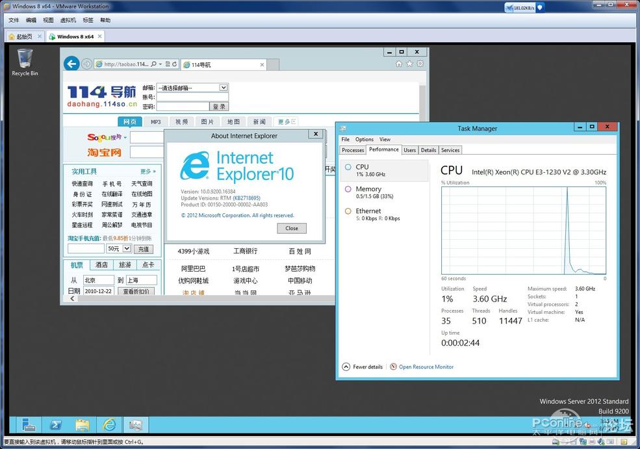Click the Task Manager title bar icon
The width and height of the screenshot is (640, 449).
click(x=343, y=128)
